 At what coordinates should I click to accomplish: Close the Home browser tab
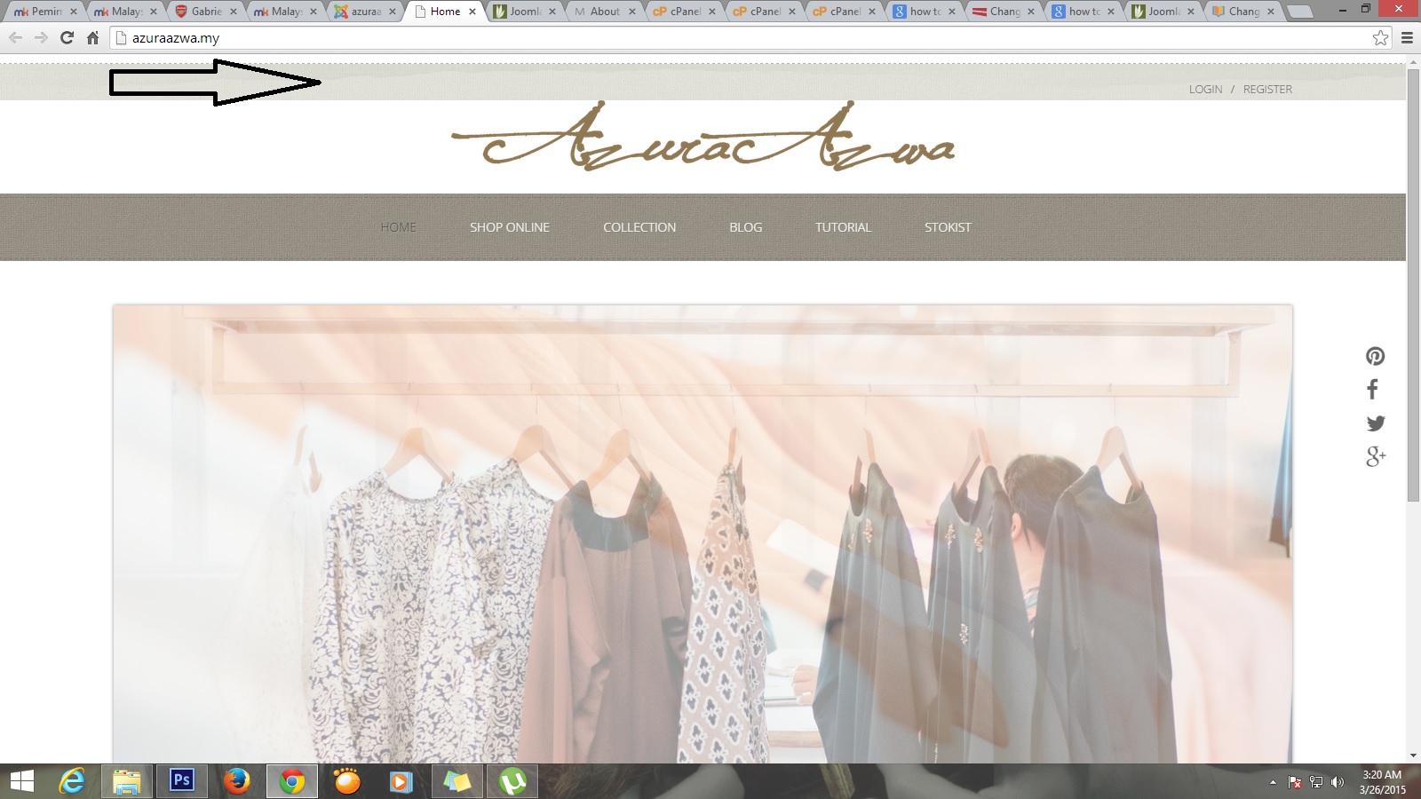[472, 12]
